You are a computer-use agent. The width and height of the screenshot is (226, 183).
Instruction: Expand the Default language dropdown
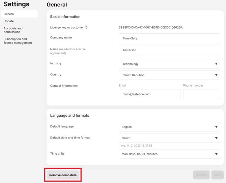click(x=169, y=127)
